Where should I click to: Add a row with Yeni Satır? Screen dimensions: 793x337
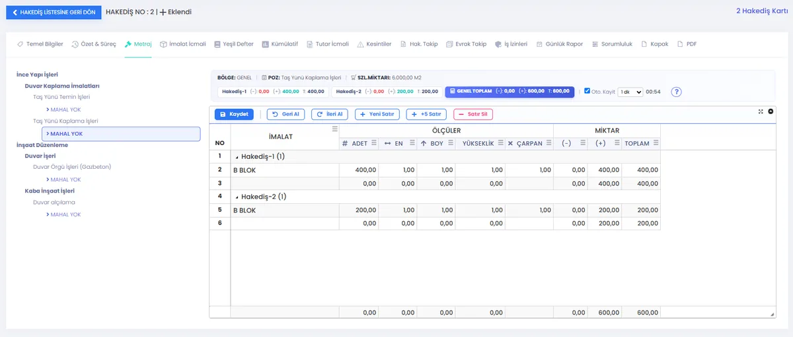pos(377,114)
